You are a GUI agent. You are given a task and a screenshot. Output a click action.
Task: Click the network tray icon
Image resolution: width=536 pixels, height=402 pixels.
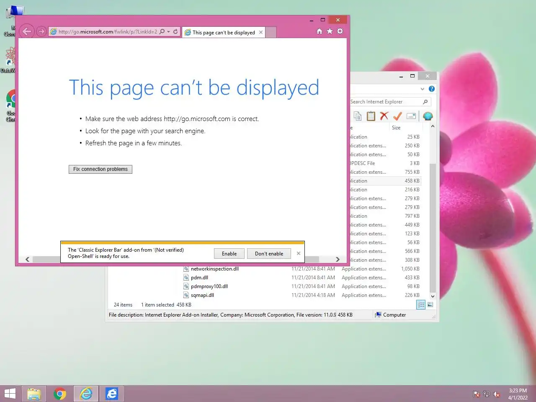click(486, 394)
